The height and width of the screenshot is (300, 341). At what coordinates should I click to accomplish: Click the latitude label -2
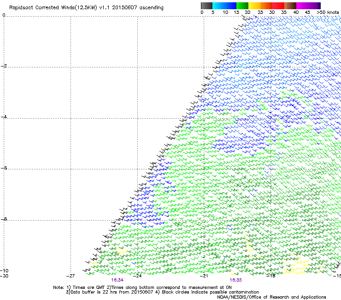coord(4,66)
